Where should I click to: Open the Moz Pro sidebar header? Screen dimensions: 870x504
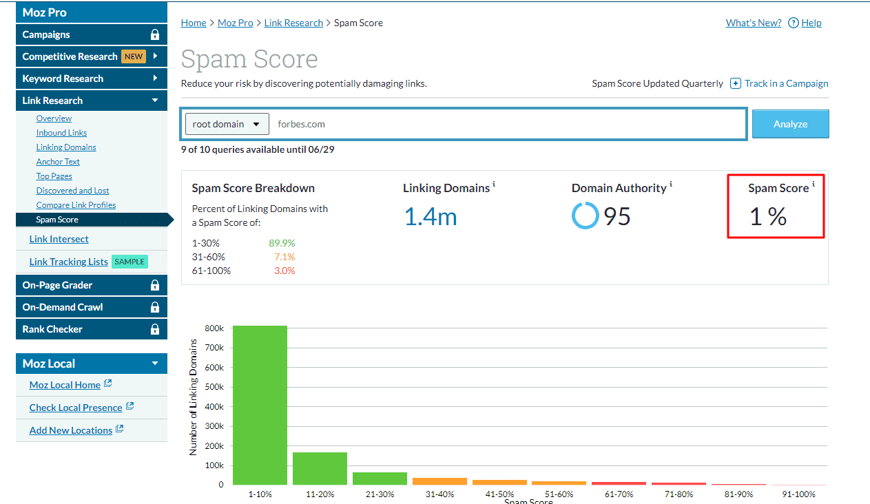(92, 12)
